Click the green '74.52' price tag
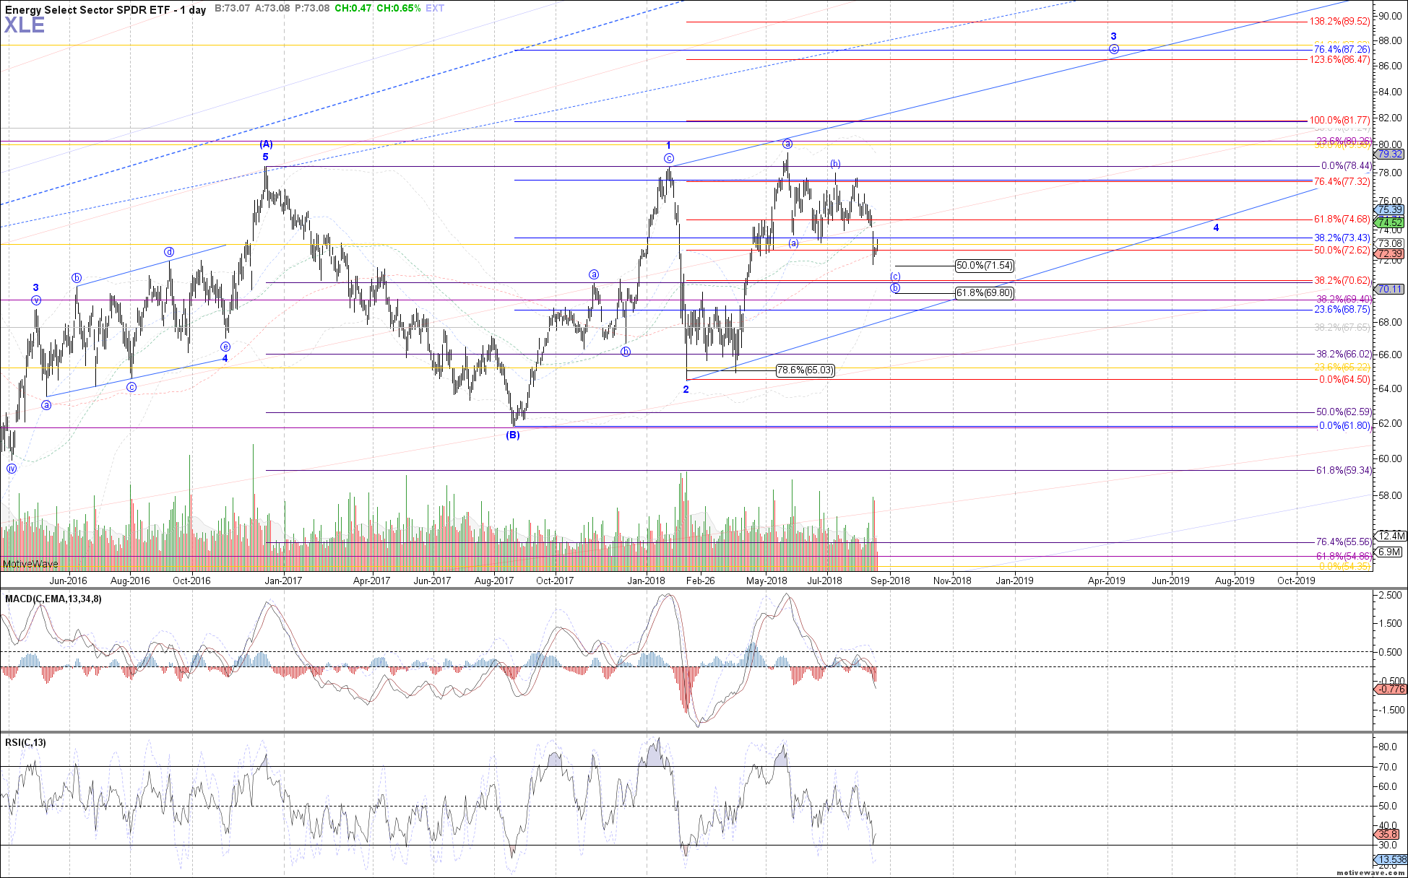This screenshot has width=1408, height=878. tap(1391, 222)
